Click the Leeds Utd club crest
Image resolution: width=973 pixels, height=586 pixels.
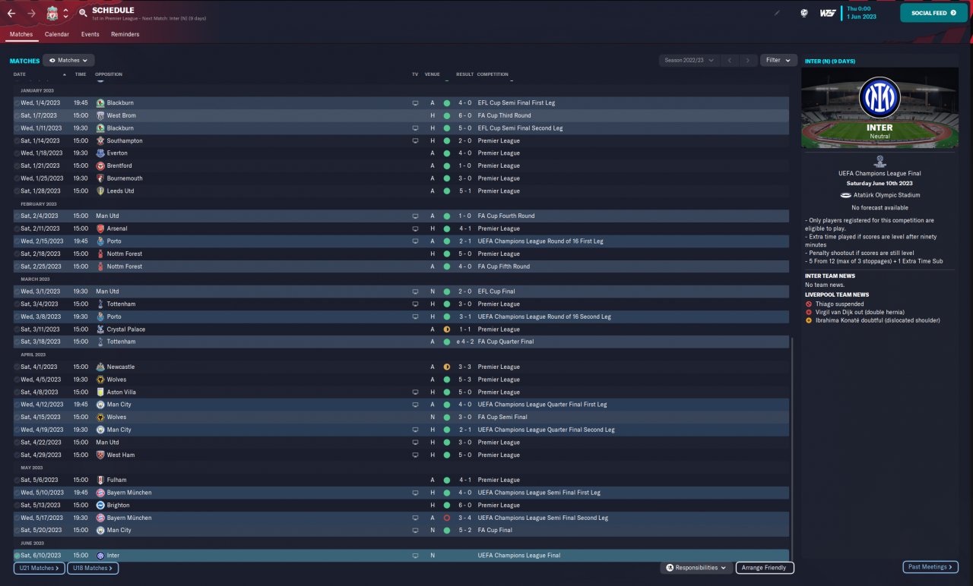[100, 191]
